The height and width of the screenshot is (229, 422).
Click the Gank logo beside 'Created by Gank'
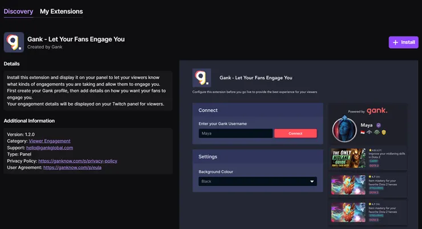point(14,43)
